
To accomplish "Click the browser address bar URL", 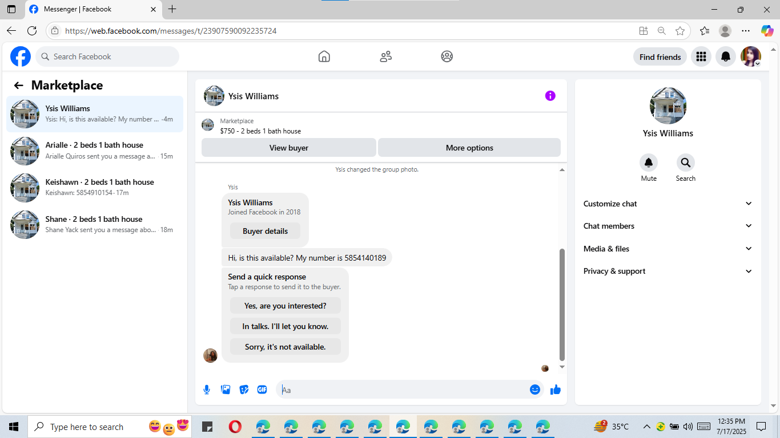I will (171, 31).
